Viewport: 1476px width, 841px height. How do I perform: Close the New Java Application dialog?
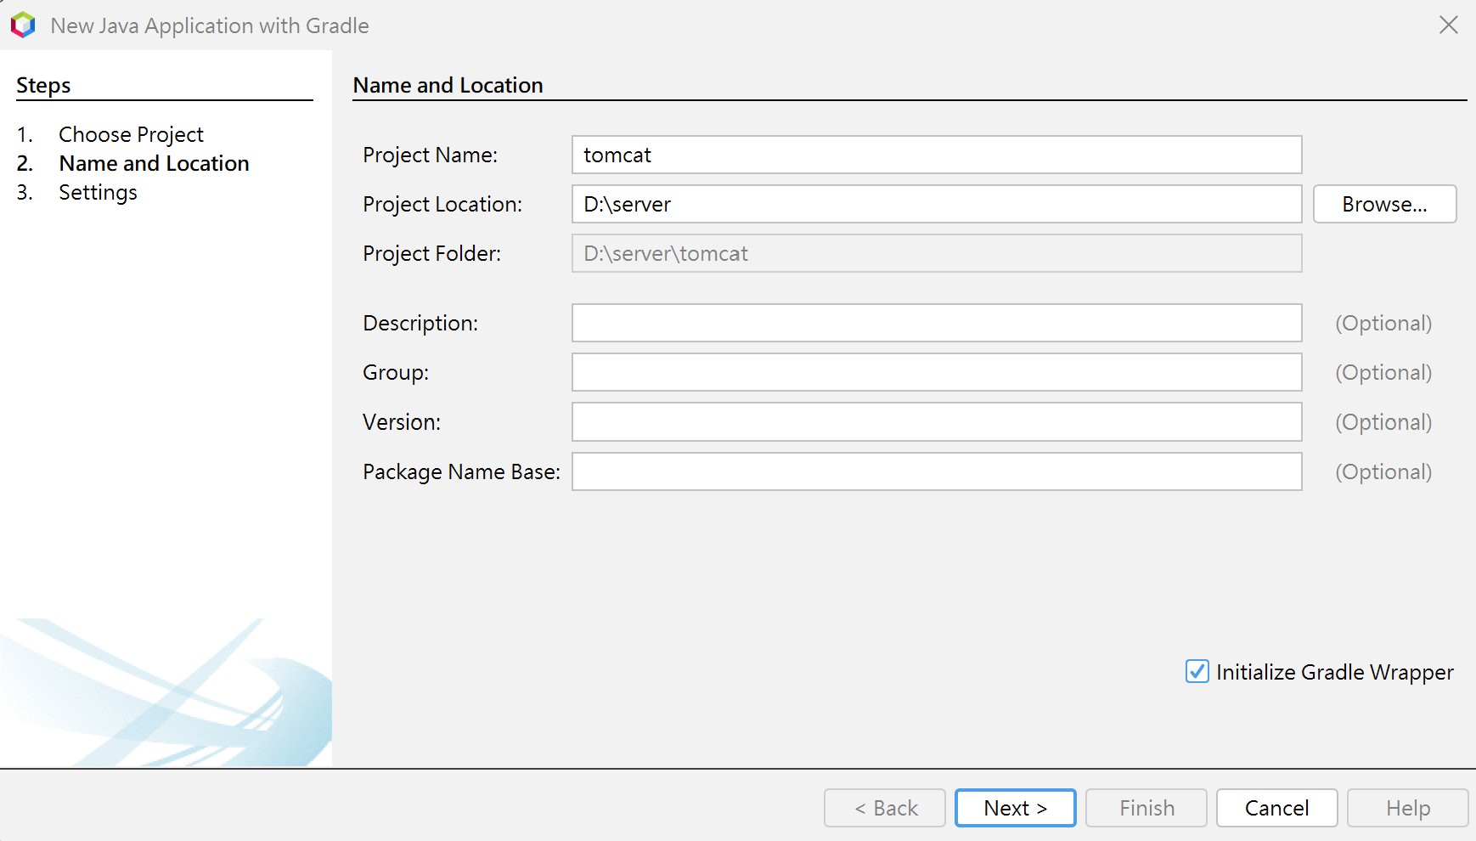point(1448,25)
